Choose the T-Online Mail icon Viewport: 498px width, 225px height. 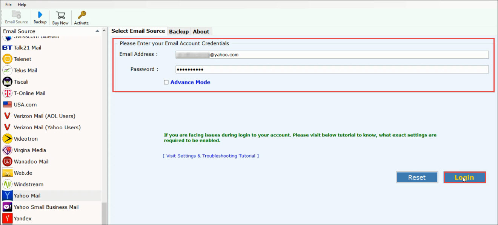point(7,93)
